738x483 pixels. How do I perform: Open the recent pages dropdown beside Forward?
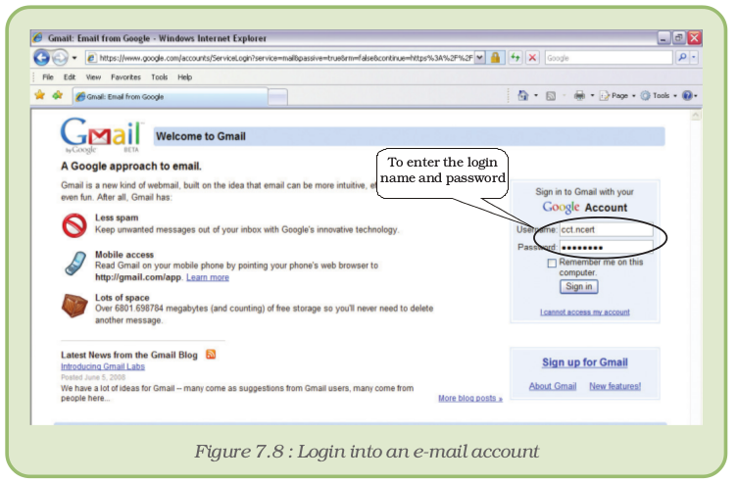74,59
